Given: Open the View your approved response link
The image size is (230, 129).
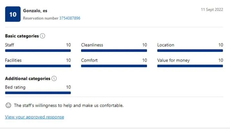Looking at the screenshot, I should click(x=34, y=117).
